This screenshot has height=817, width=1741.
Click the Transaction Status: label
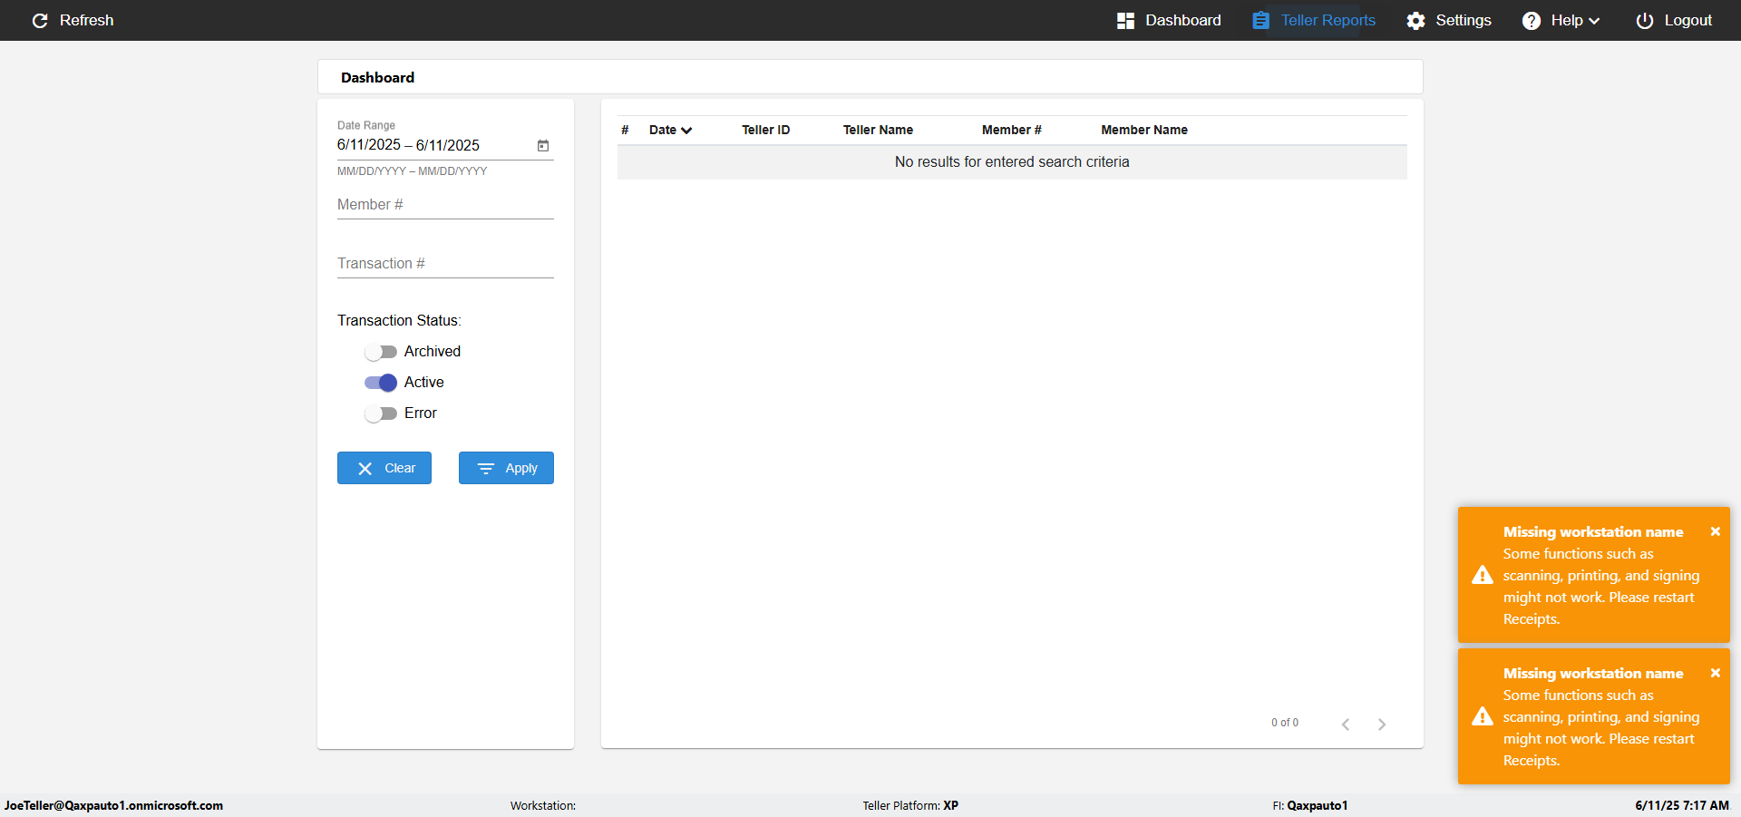(399, 321)
